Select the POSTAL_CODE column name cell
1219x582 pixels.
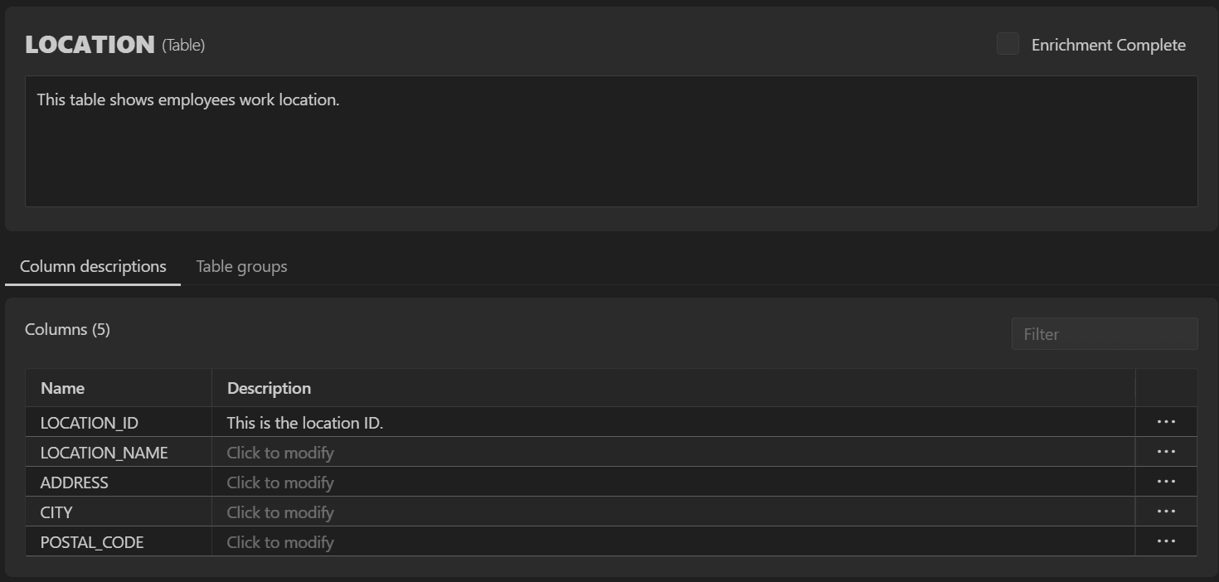tap(119, 541)
